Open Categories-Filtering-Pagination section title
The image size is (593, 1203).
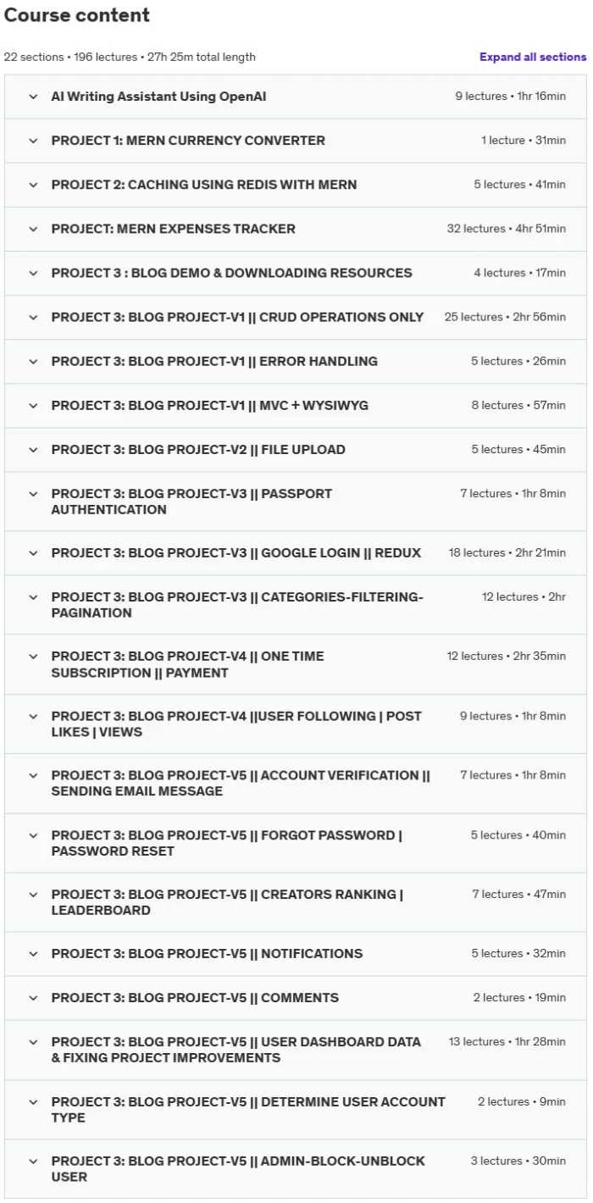click(x=237, y=605)
